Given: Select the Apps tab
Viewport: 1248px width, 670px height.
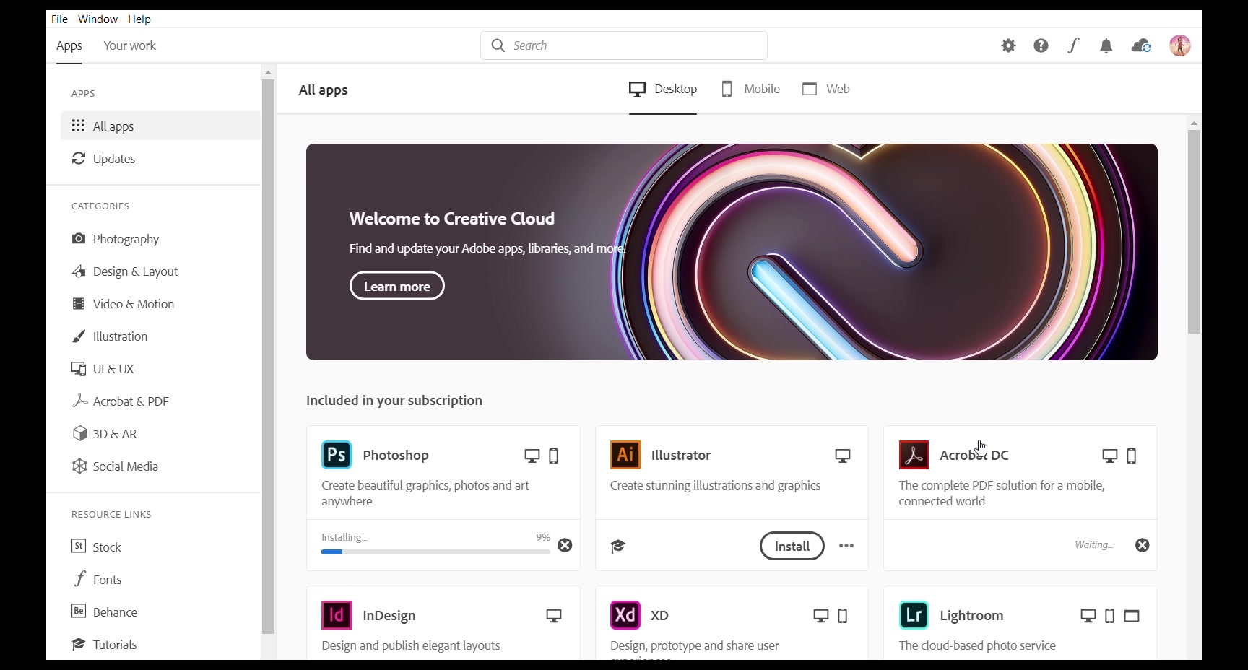Looking at the screenshot, I should tap(69, 45).
